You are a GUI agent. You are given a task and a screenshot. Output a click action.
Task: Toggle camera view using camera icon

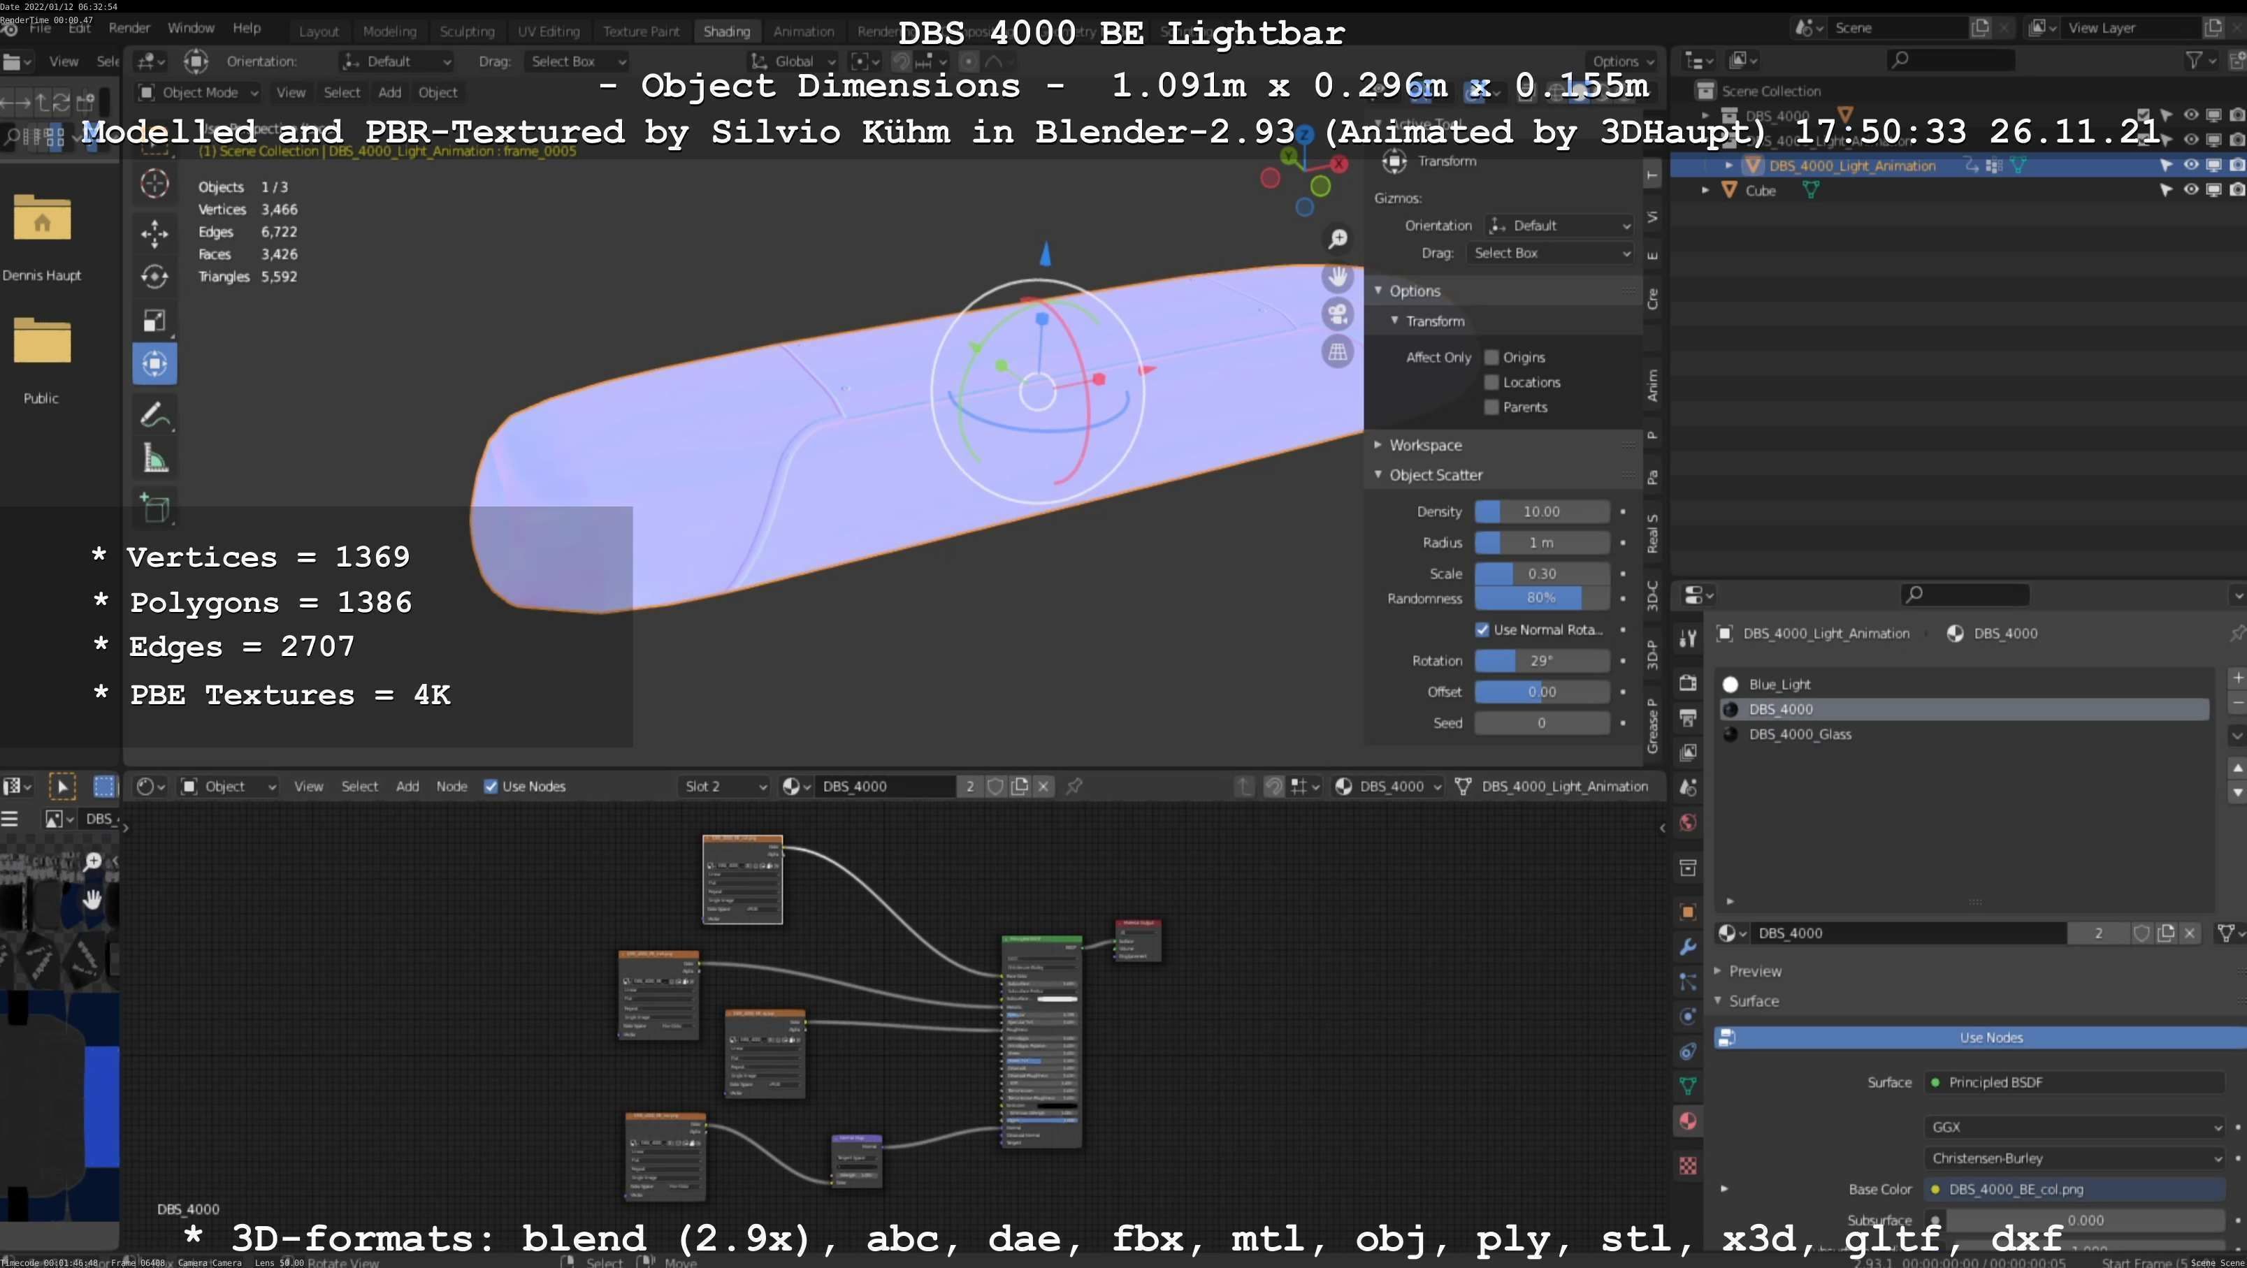tap(1337, 314)
